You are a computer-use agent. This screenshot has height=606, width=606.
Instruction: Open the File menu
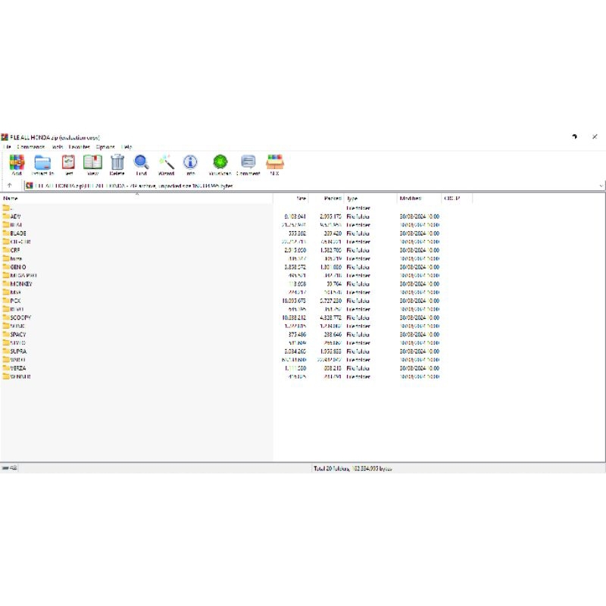point(6,147)
